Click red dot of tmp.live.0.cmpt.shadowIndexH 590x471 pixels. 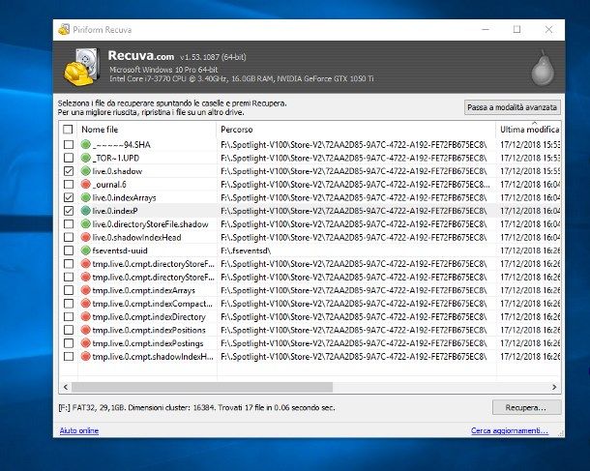tap(86, 356)
